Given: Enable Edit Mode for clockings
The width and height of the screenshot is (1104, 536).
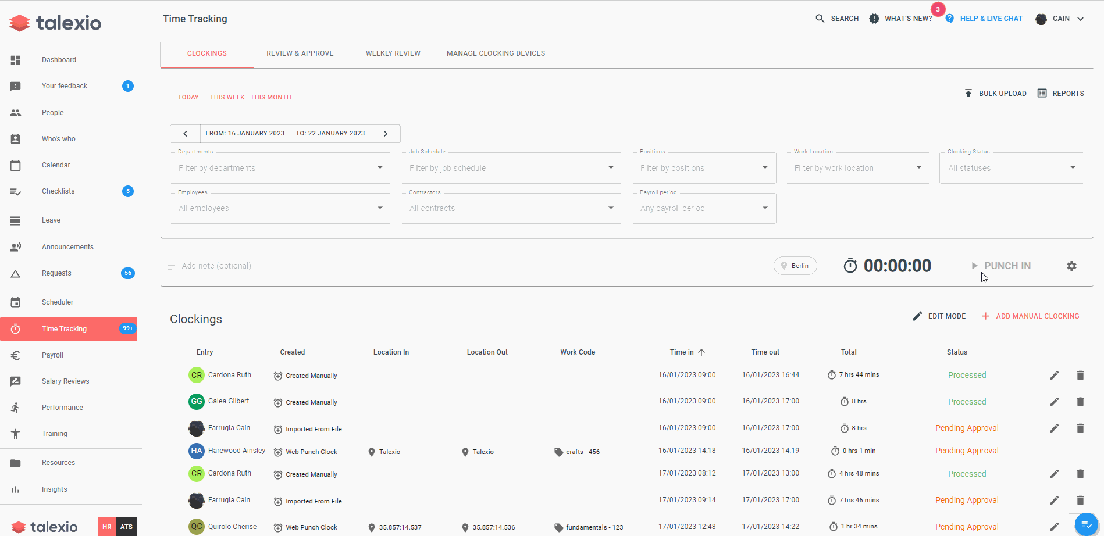Looking at the screenshot, I should (x=939, y=316).
